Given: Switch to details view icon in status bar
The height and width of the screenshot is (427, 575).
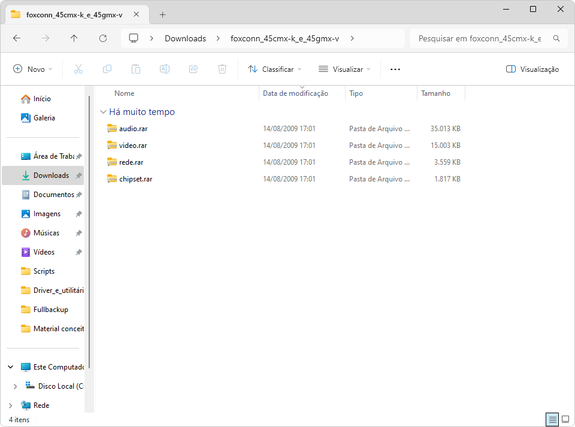Looking at the screenshot, I should click(x=552, y=419).
